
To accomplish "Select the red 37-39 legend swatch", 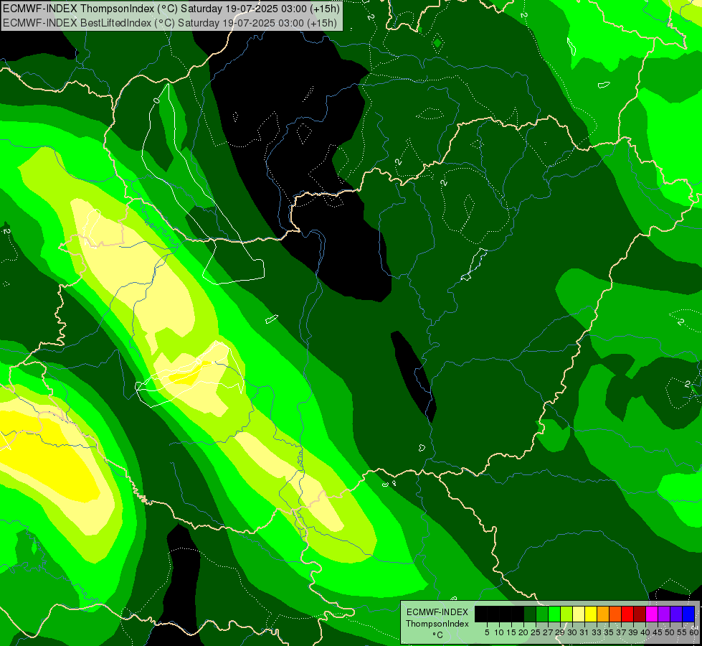I will point(627,614).
